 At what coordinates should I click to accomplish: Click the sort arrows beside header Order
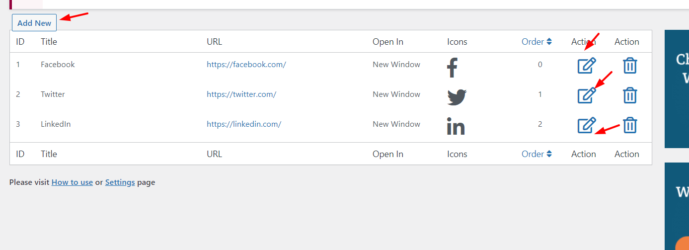549,42
